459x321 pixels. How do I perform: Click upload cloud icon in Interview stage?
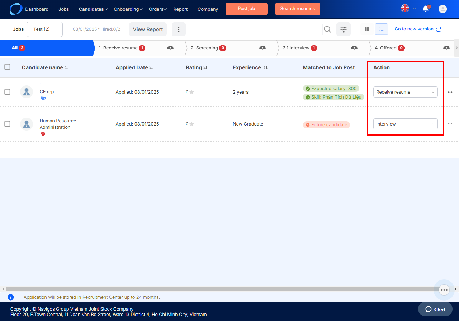pyautogui.click(x=354, y=48)
